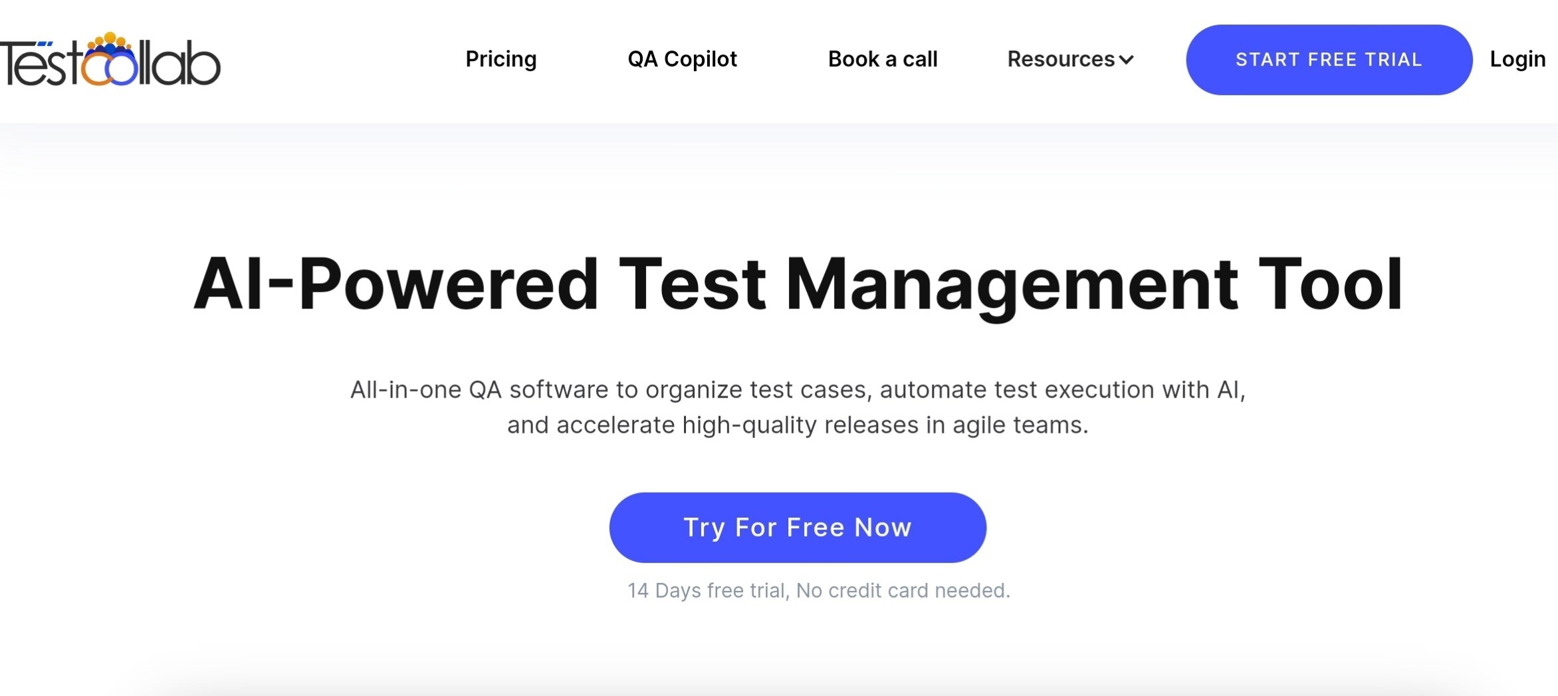1558x696 pixels.
Task: Click the blue ring in the logo
Action: [x=122, y=69]
